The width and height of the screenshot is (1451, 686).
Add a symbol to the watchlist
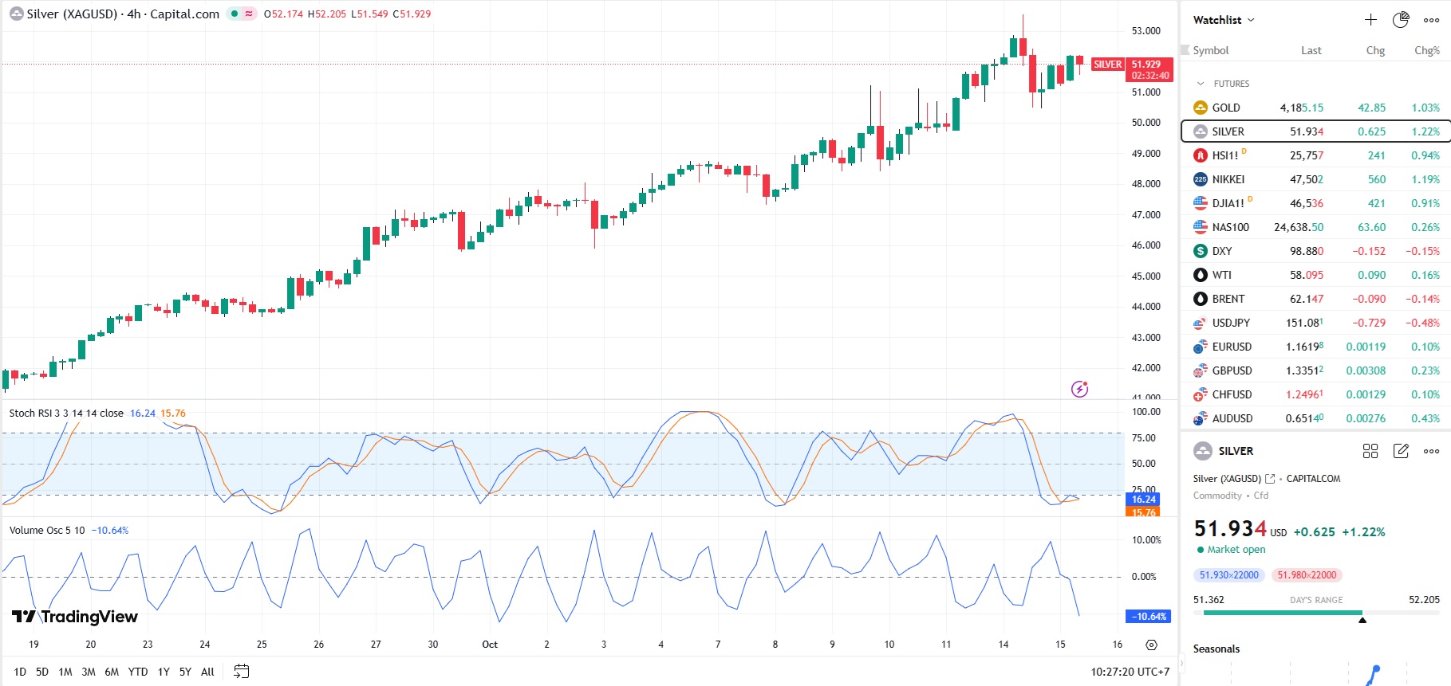(1370, 20)
